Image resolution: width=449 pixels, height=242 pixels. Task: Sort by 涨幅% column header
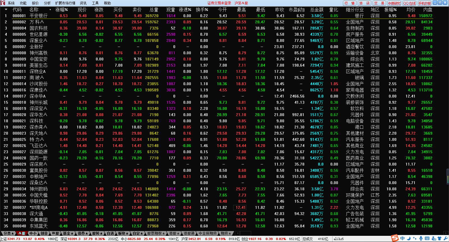point(61,10)
